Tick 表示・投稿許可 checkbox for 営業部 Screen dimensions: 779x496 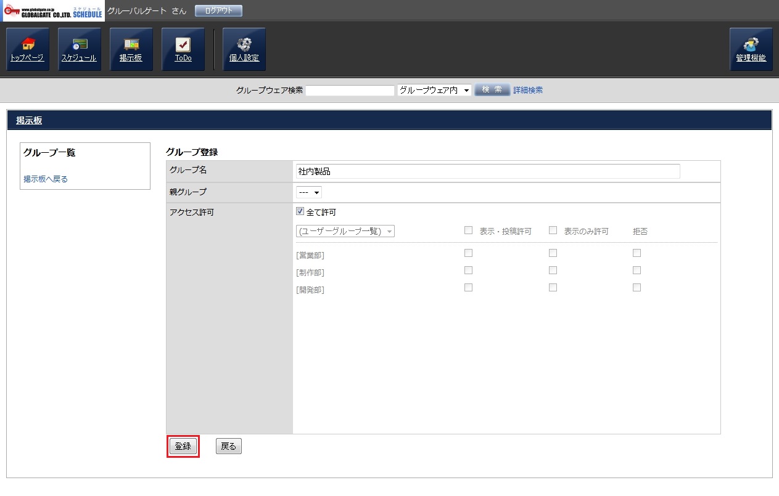click(468, 253)
